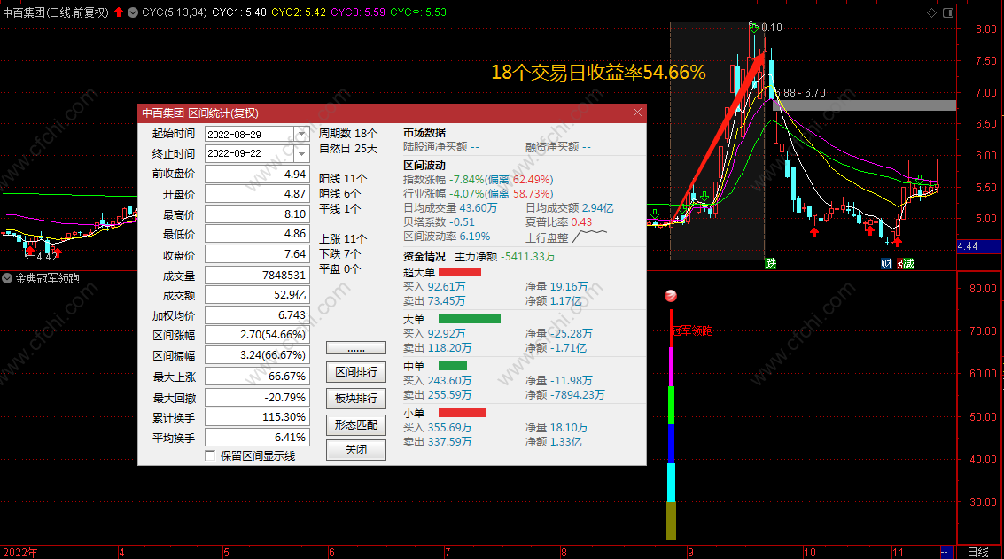Click the 终止时间 date field 2022-09-22
Viewport: 1004px width, 559px height.
click(250, 153)
